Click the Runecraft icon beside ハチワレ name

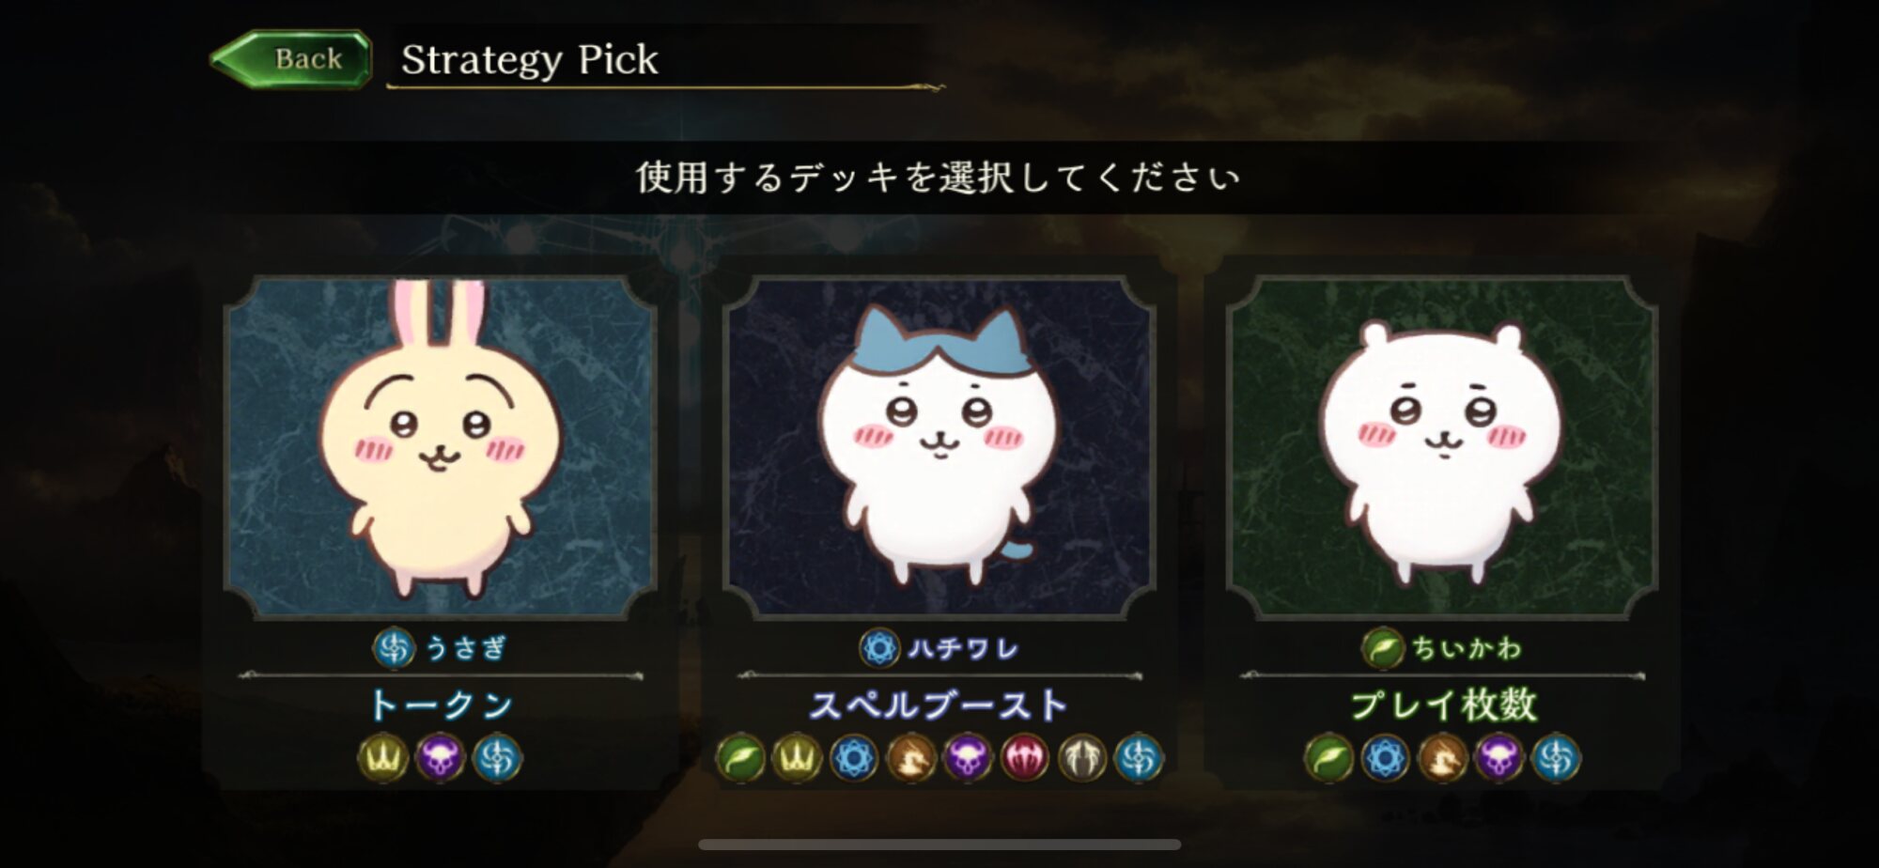[x=879, y=648]
